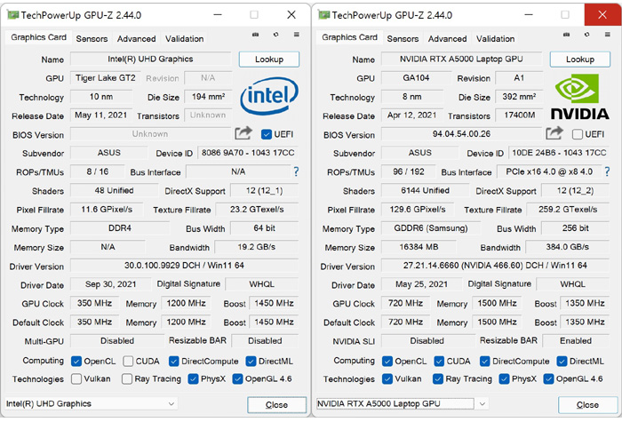Click screenshot camera icon in Intel GPU-Z window
This screenshot has width=622, height=422.
[256, 35]
